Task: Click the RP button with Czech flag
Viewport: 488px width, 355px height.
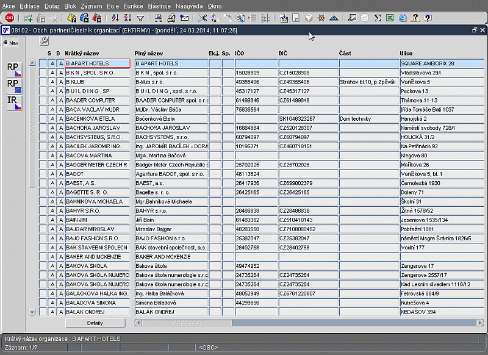Action: [14, 69]
